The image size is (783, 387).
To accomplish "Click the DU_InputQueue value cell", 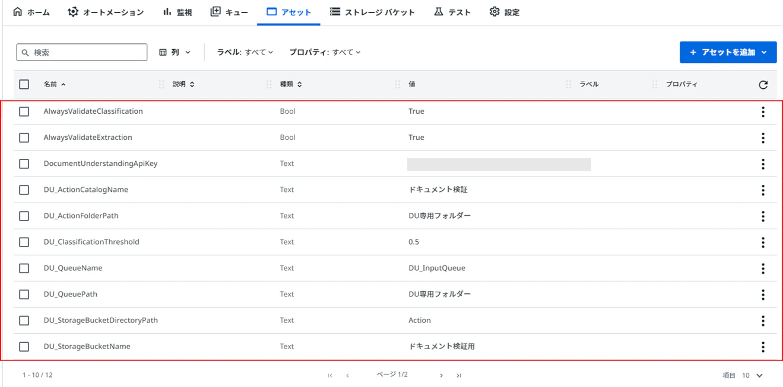I will pyautogui.click(x=437, y=268).
